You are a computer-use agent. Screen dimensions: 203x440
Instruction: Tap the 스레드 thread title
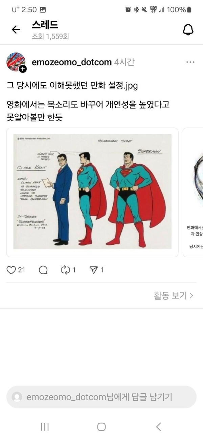point(45,25)
